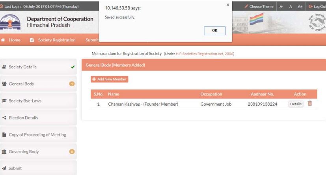Click the Log Out arrow icon
This screenshot has height=175, width=326.
coord(311,7)
